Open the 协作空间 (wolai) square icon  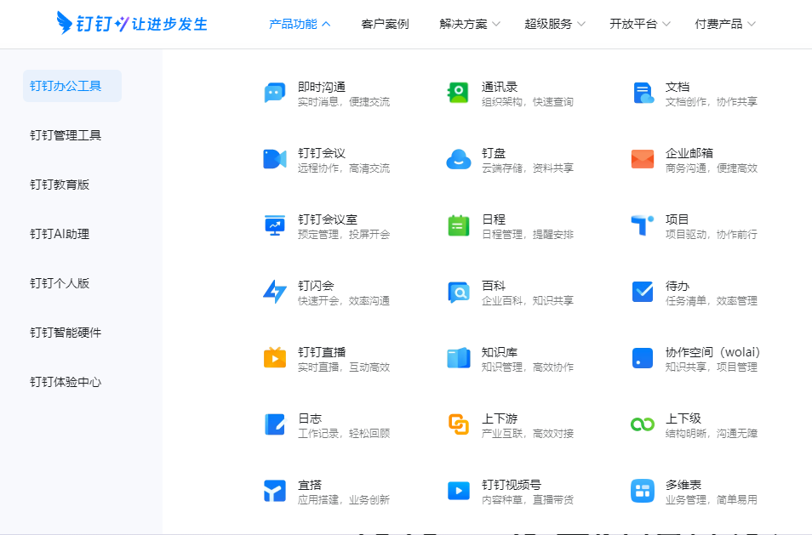(x=643, y=358)
